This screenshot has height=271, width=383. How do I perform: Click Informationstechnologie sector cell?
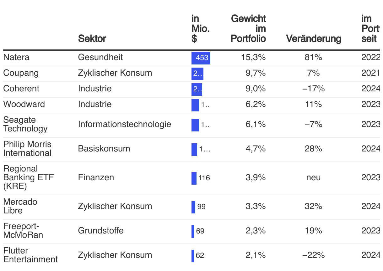(125, 124)
